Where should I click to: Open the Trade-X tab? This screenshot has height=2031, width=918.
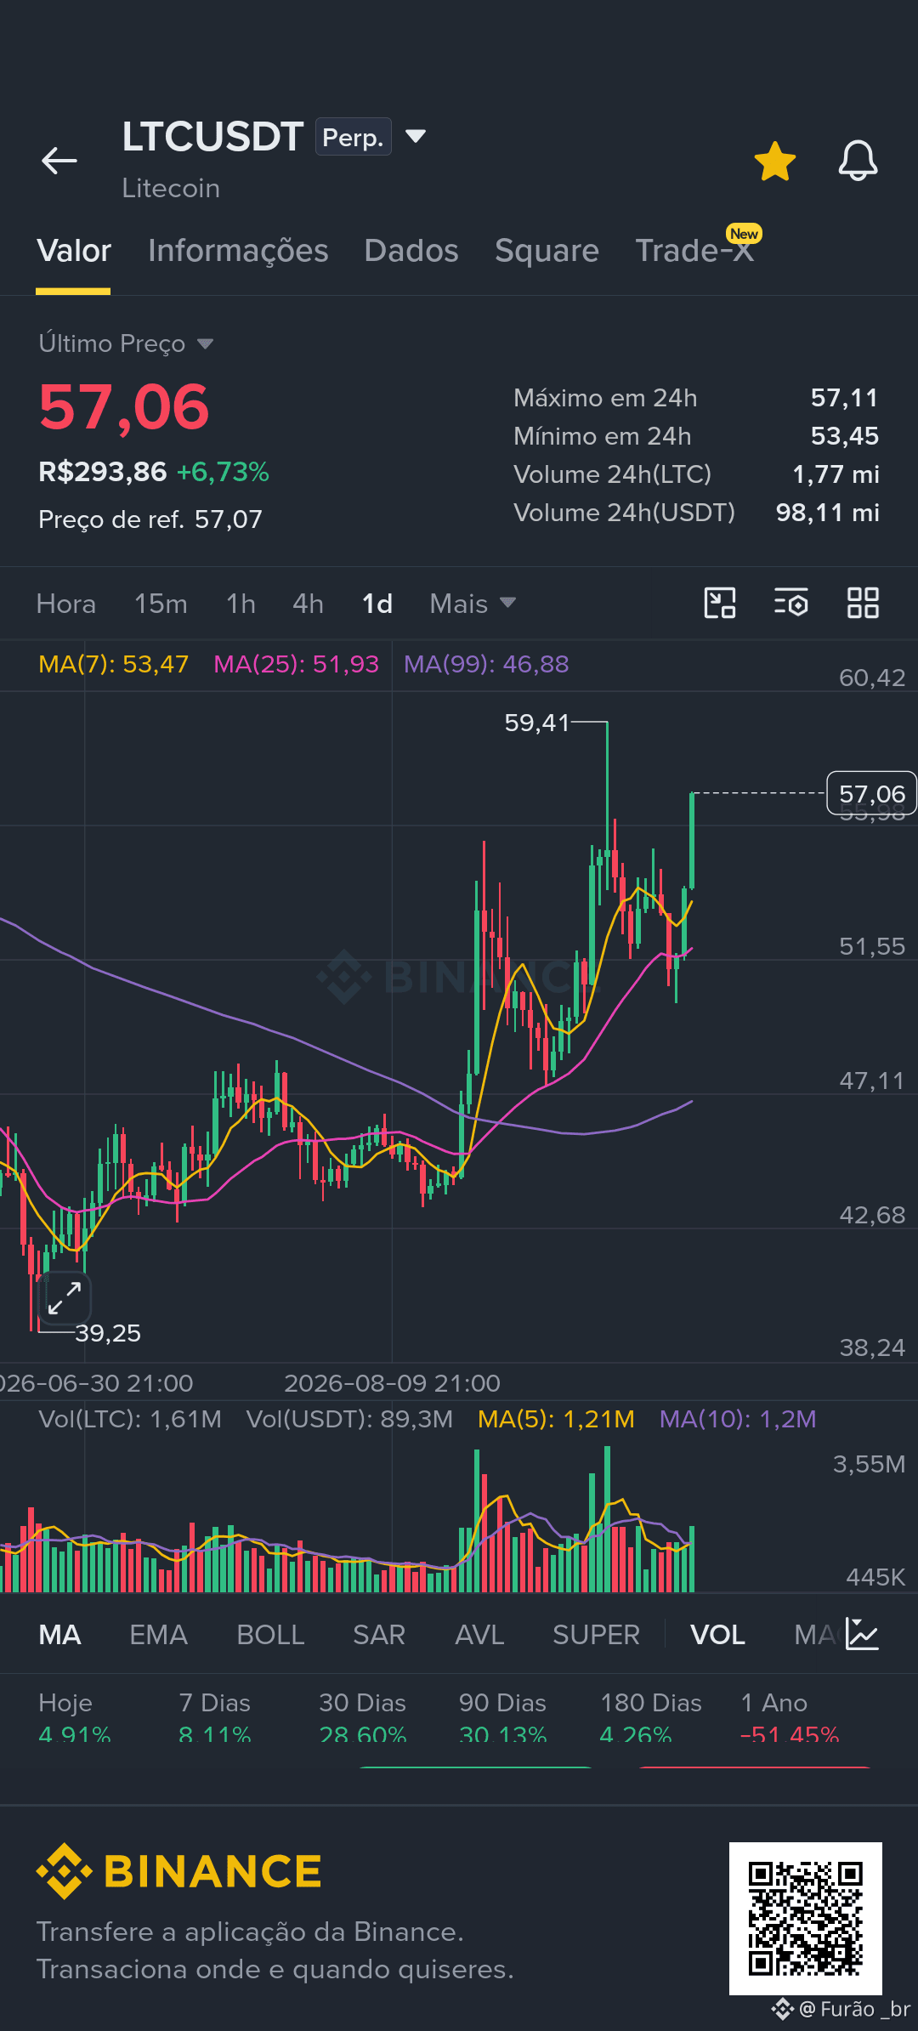(x=694, y=251)
